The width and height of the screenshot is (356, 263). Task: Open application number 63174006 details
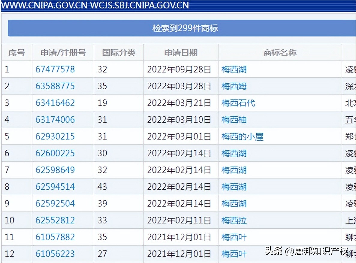(x=55, y=120)
